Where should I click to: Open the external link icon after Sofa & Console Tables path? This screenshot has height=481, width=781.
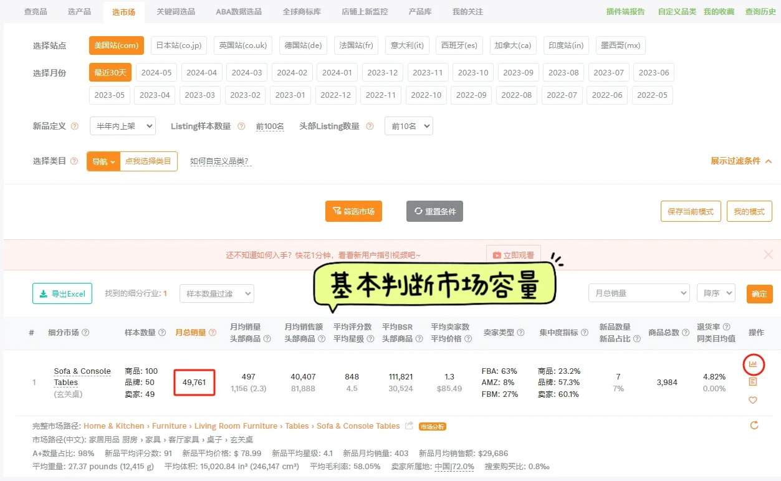[x=409, y=426]
